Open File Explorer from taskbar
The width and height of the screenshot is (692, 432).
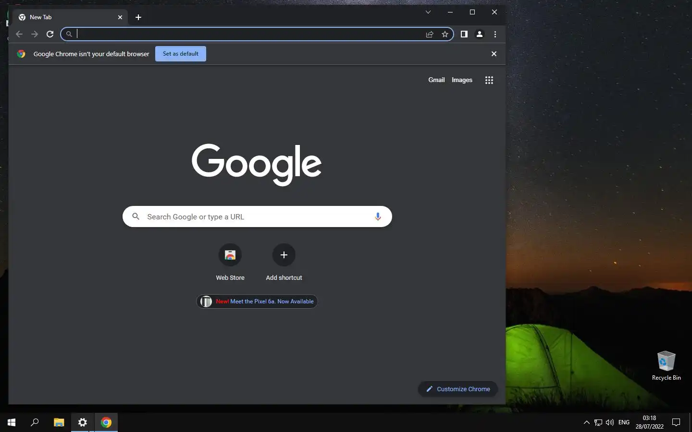(59, 422)
